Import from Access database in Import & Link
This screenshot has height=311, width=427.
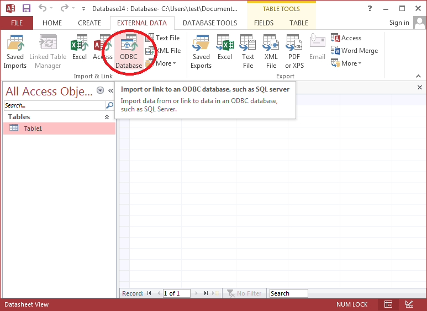click(x=103, y=47)
